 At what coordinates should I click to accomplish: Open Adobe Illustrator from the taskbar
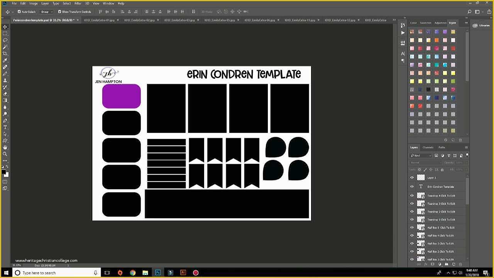(183, 273)
